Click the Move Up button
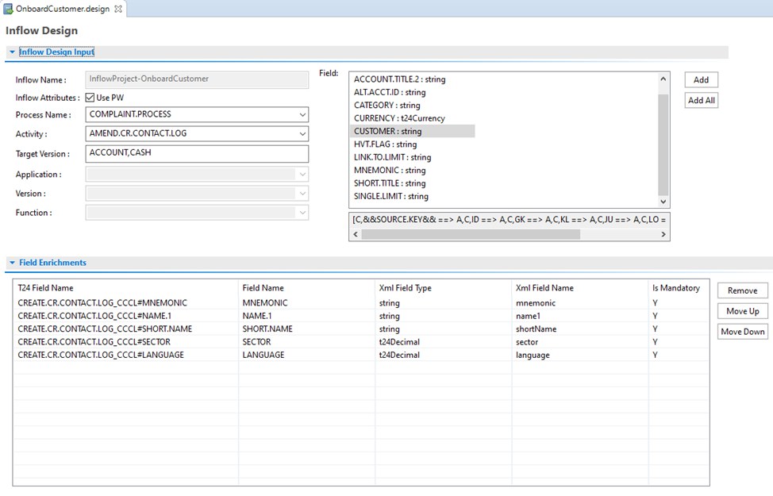This screenshot has height=496, width=773. [x=742, y=311]
